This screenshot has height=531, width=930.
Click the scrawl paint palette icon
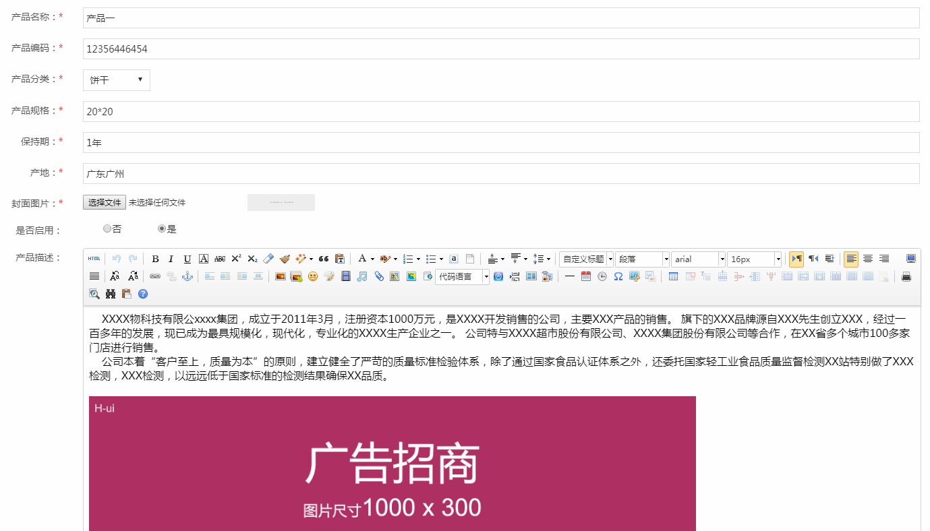(x=329, y=276)
